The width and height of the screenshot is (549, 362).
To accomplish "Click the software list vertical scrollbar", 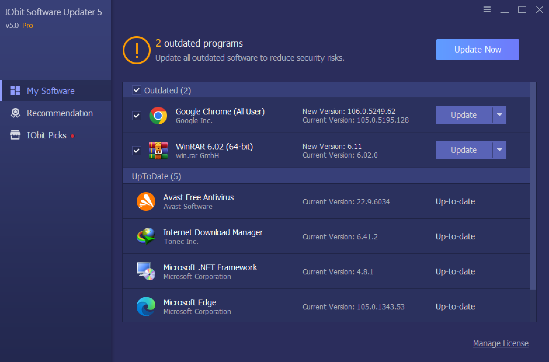I will pos(533,186).
